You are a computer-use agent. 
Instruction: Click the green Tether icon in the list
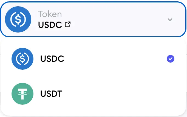pos(22,94)
